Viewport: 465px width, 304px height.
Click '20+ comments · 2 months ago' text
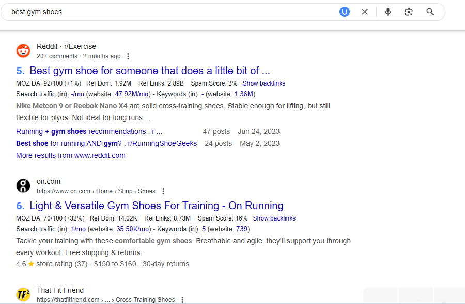(79, 56)
